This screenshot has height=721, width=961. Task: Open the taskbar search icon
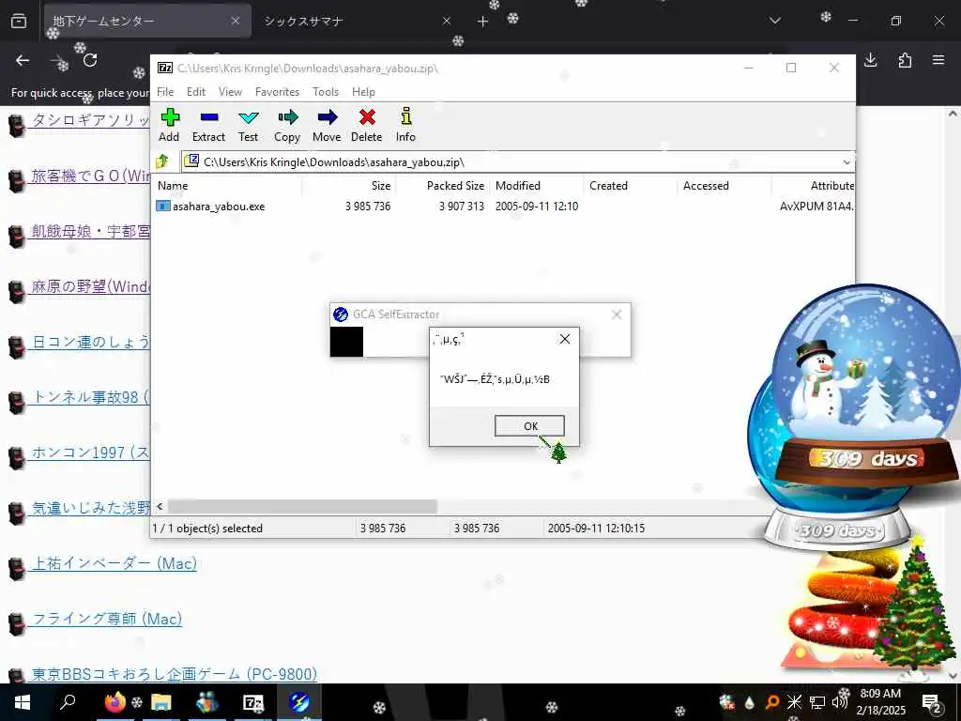tap(68, 702)
